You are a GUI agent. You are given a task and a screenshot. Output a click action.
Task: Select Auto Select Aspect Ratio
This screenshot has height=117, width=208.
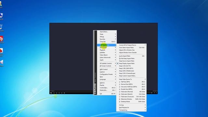131,47
